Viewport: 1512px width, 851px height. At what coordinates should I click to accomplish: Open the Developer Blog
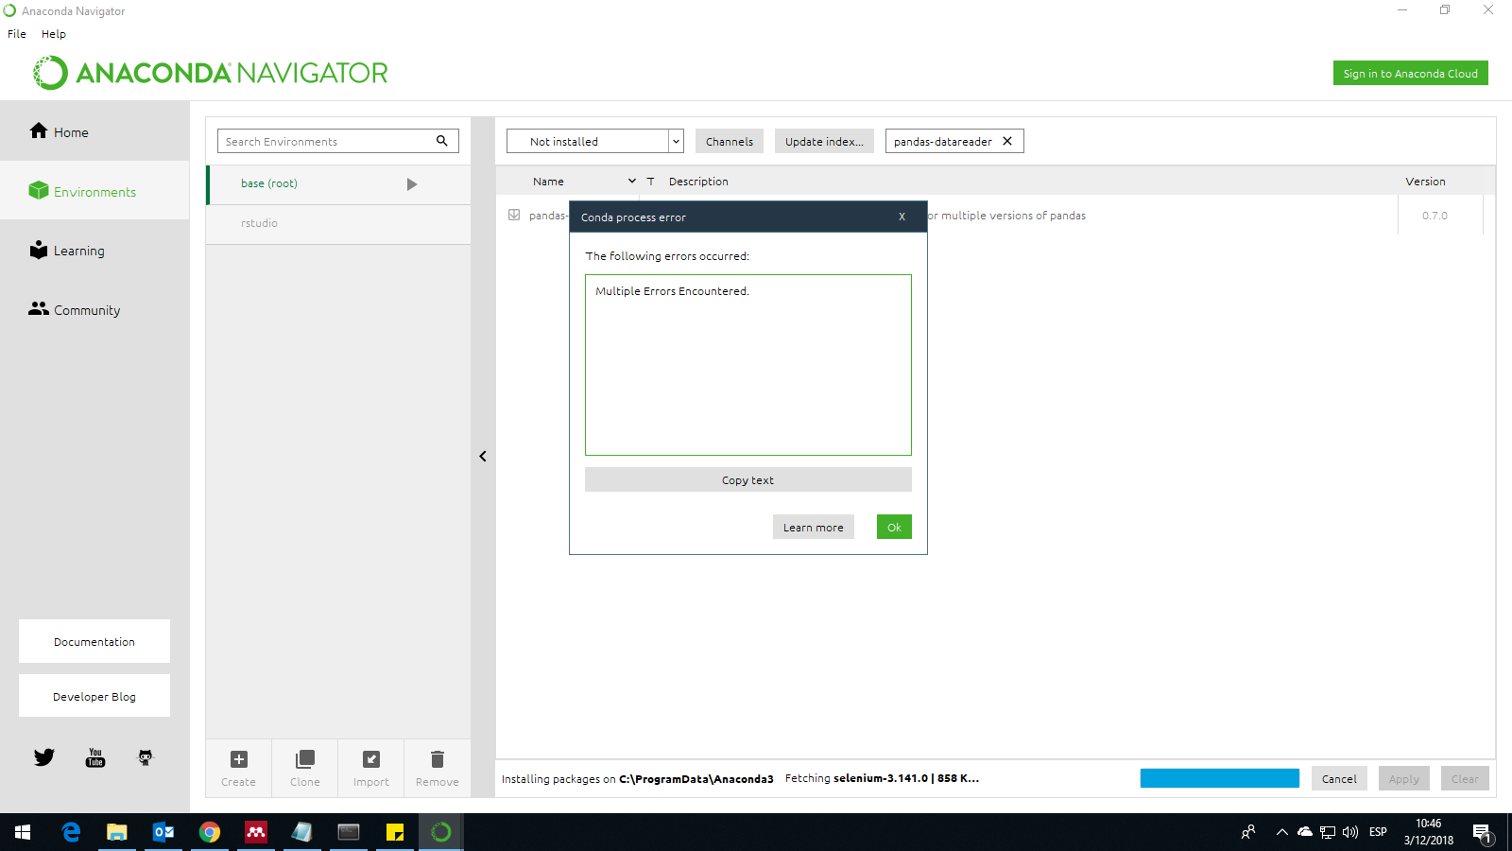(x=94, y=696)
